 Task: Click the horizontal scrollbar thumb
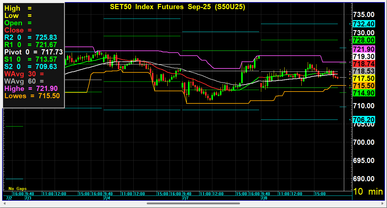193,203
